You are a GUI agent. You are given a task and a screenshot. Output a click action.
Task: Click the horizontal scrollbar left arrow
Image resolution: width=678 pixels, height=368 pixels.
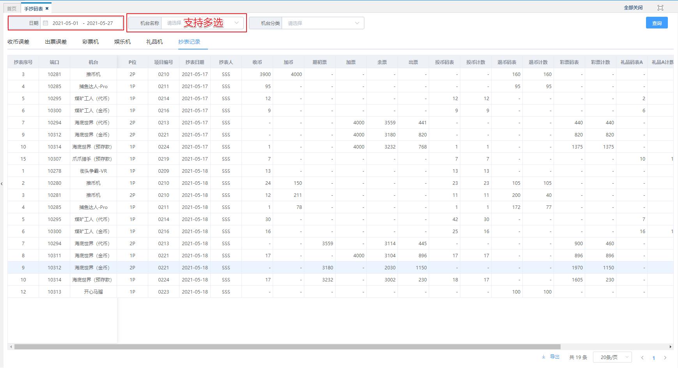(x=11, y=347)
